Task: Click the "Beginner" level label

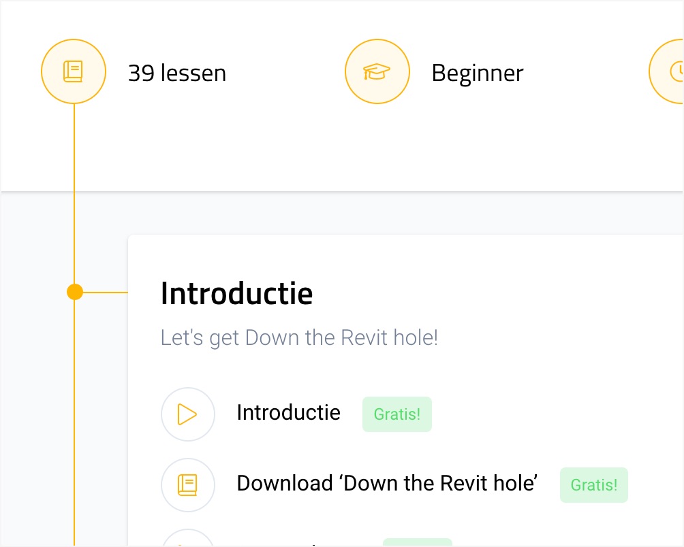Action: click(478, 73)
